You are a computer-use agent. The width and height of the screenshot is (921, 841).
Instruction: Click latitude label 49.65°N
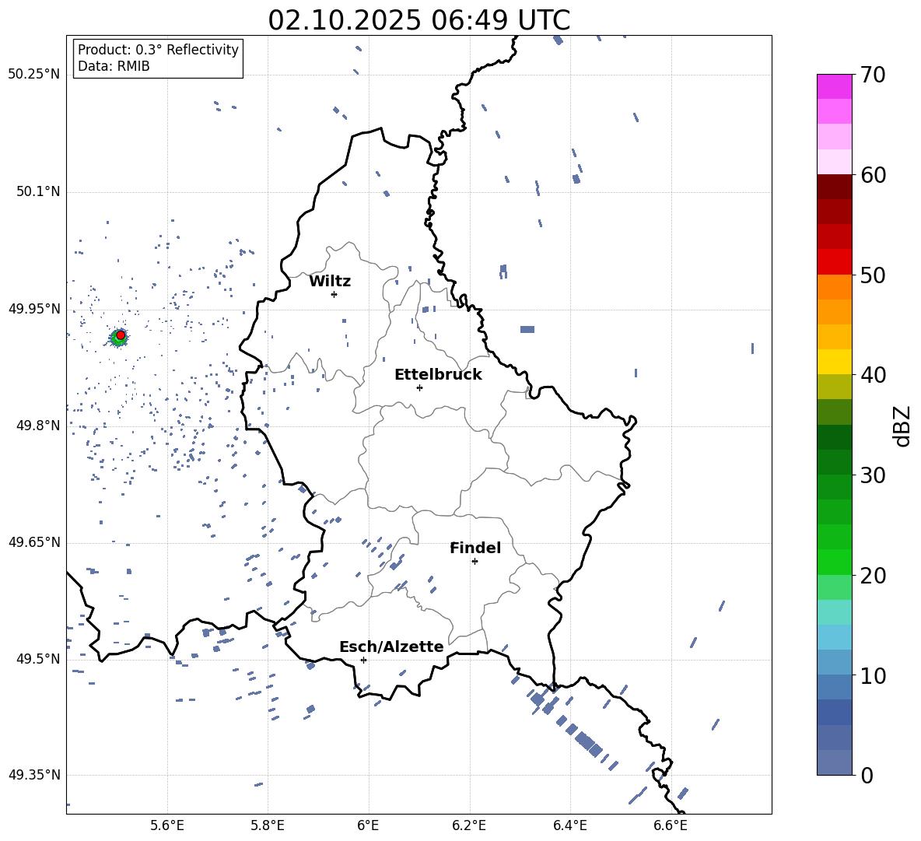[x=34, y=542]
